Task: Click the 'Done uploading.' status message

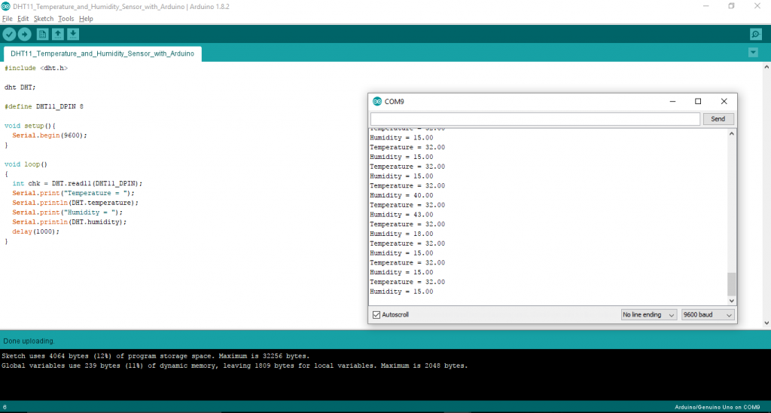Action: [x=29, y=341]
